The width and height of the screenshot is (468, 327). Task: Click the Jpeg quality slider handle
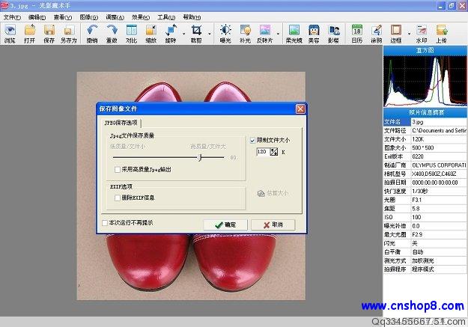(200, 157)
